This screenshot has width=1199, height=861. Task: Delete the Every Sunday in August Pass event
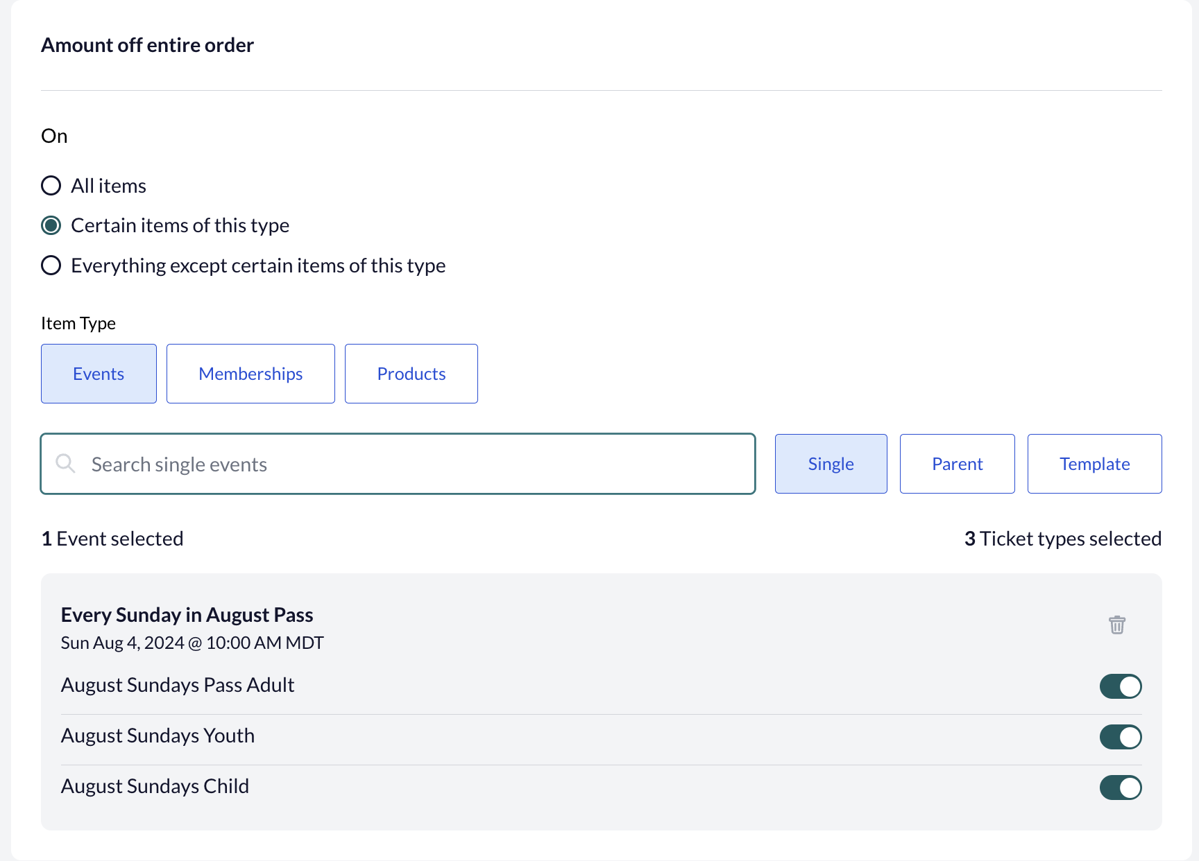[1116, 625]
